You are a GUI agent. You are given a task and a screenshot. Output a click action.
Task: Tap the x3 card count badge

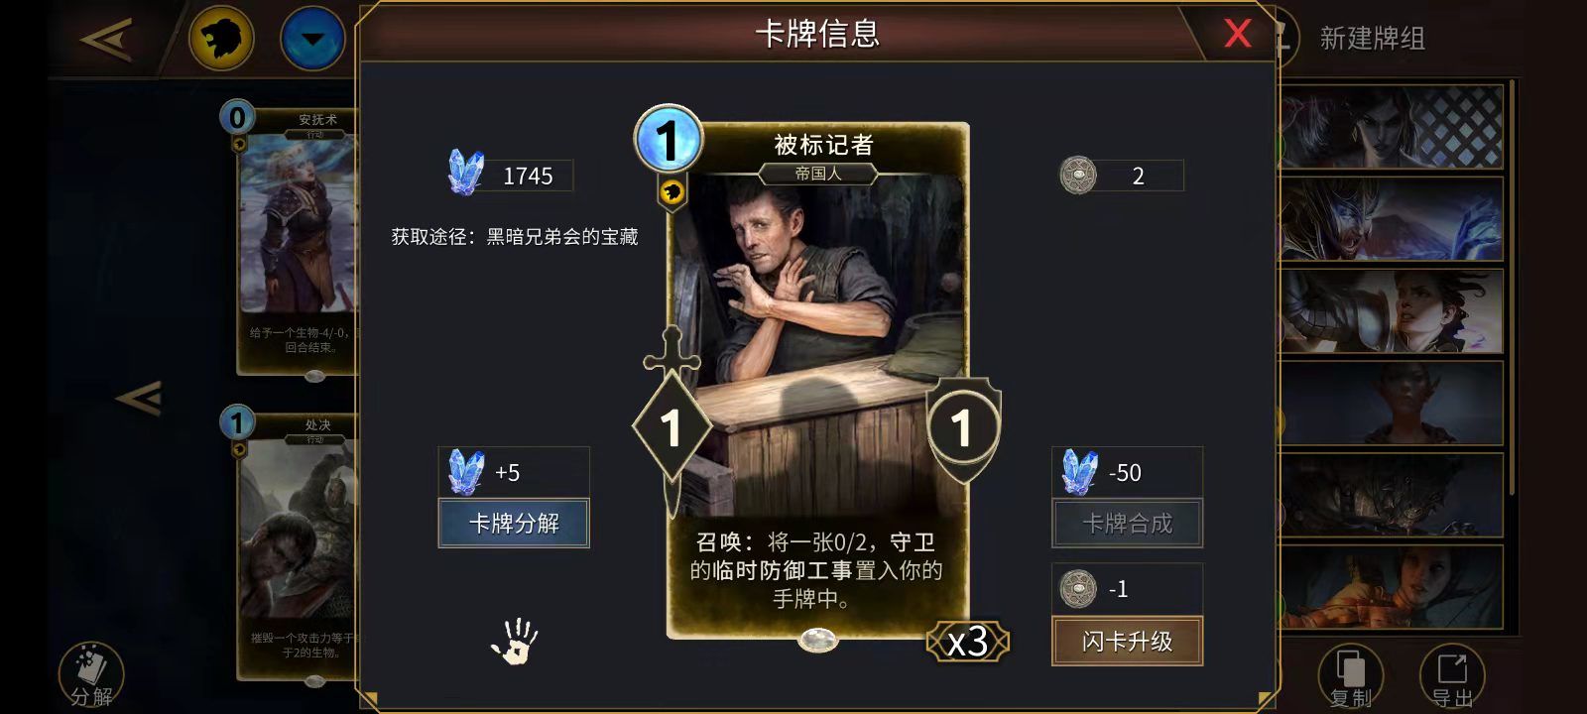[968, 642]
